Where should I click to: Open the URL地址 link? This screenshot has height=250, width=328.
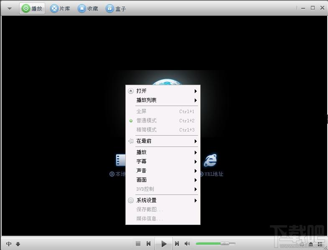point(214,174)
